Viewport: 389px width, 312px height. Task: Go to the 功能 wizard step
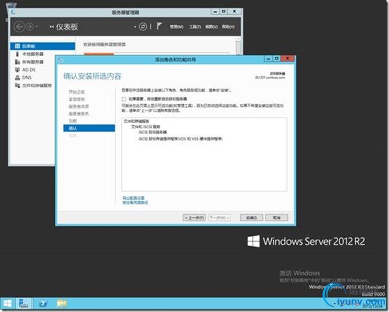(x=73, y=121)
